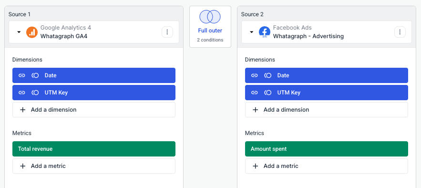Click the Google Analytics 4 orange logo icon
This screenshot has height=188, width=421.
pos(32,32)
